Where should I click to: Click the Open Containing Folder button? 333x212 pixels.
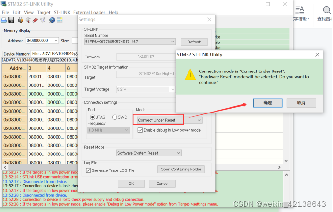click(181, 169)
